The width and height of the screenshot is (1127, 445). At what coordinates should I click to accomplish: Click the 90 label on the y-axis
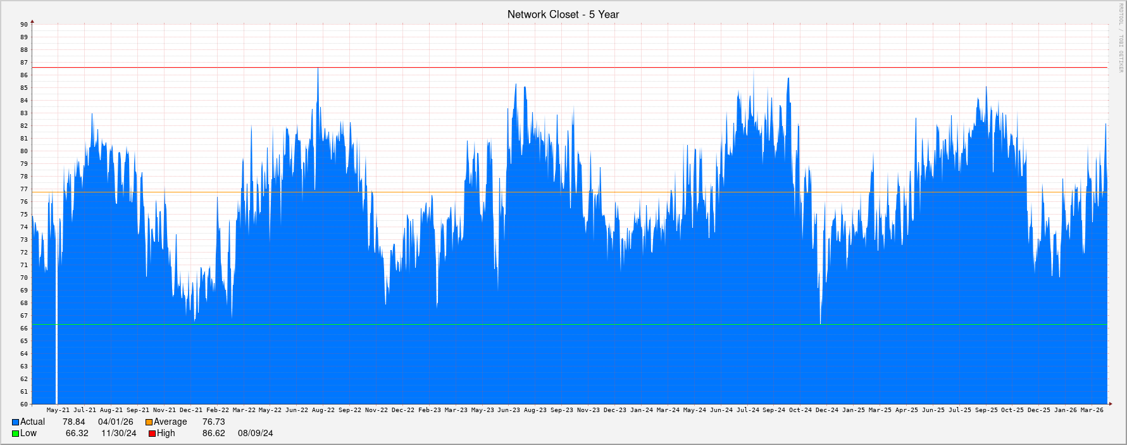pos(24,25)
